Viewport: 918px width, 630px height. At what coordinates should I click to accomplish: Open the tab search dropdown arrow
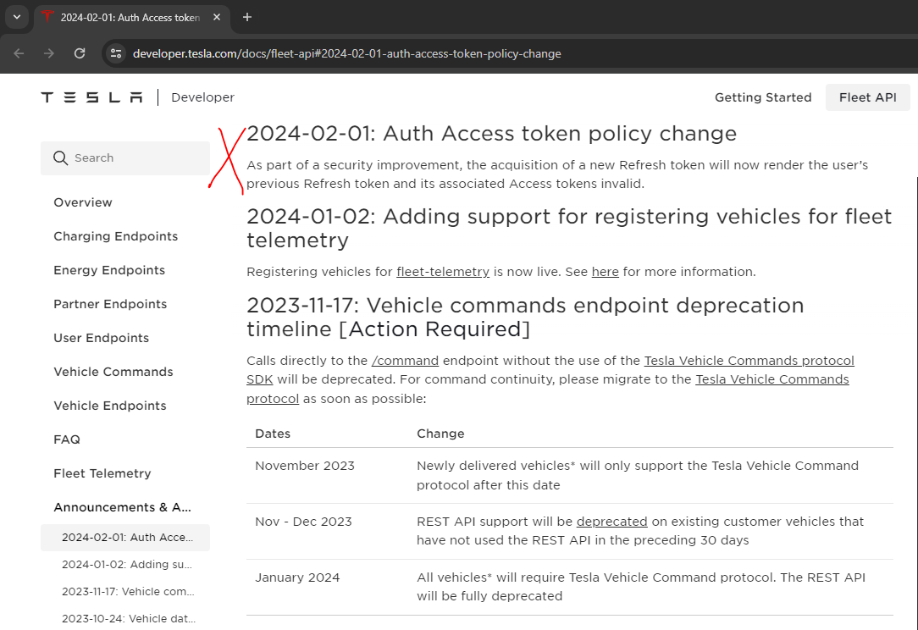pyautogui.click(x=17, y=17)
